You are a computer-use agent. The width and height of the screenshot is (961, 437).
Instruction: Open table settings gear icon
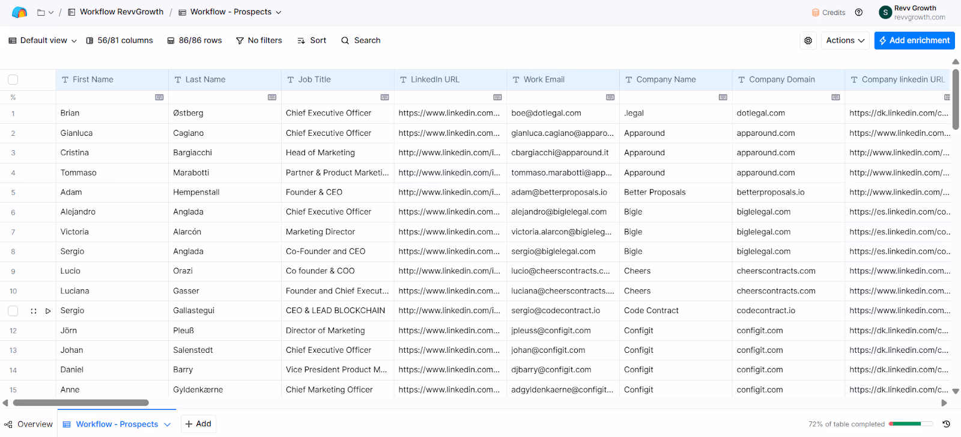(x=808, y=40)
